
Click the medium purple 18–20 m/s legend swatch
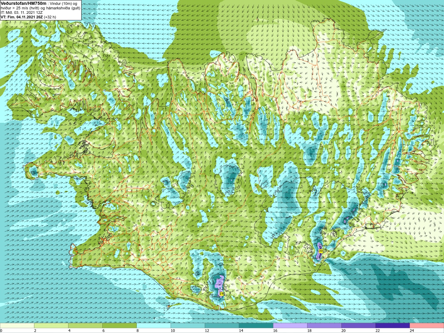click(324, 326)
